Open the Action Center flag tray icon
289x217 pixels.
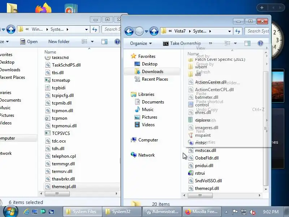(x=235, y=212)
